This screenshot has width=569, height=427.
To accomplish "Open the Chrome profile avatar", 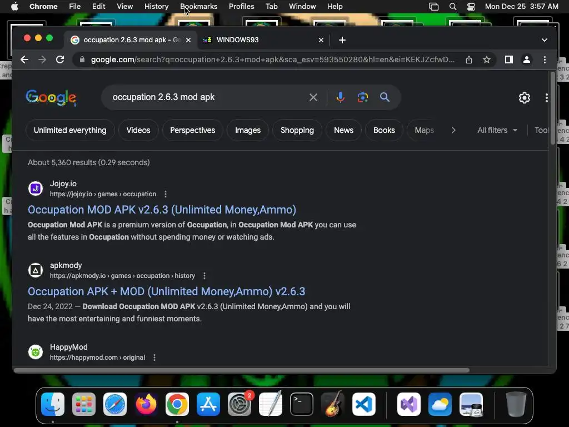I will tap(527, 59).
